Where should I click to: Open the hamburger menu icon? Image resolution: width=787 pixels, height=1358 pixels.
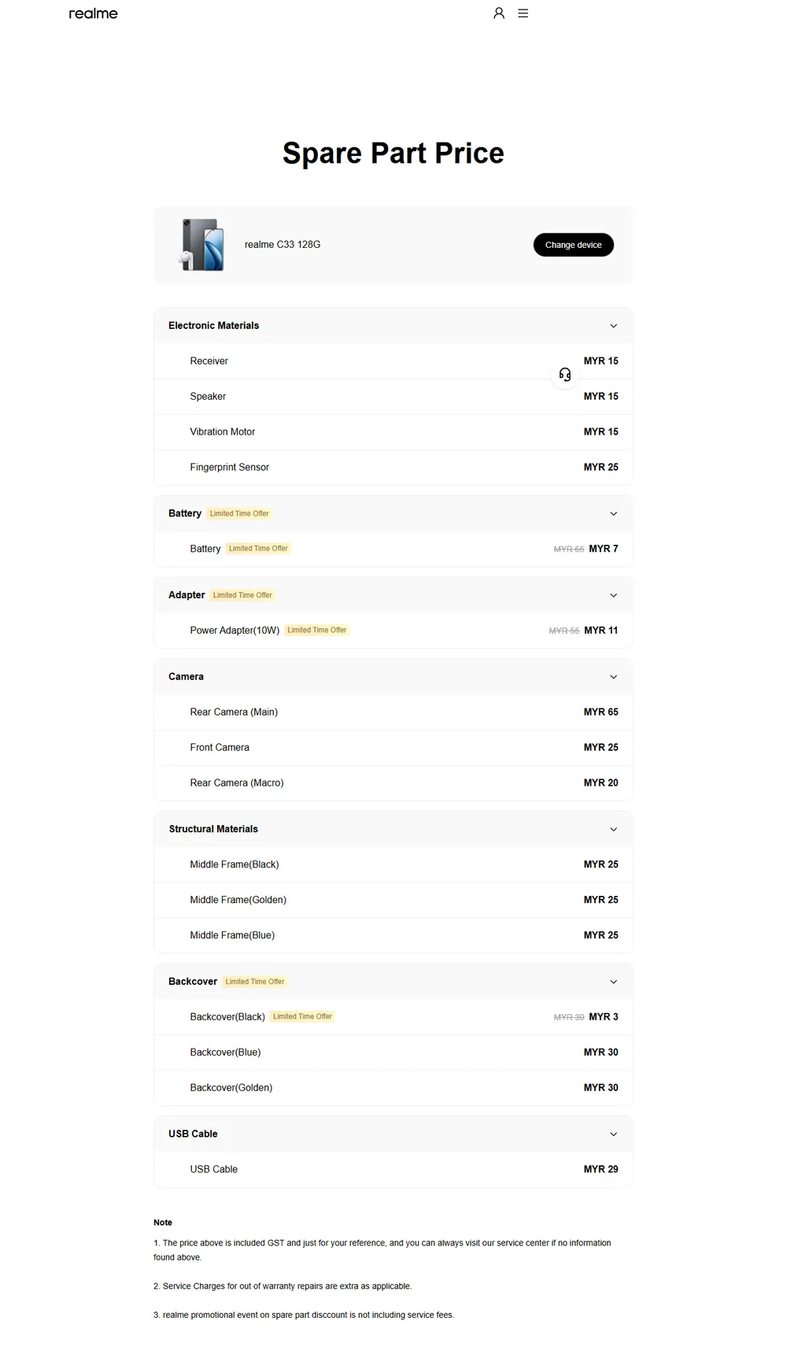point(523,13)
